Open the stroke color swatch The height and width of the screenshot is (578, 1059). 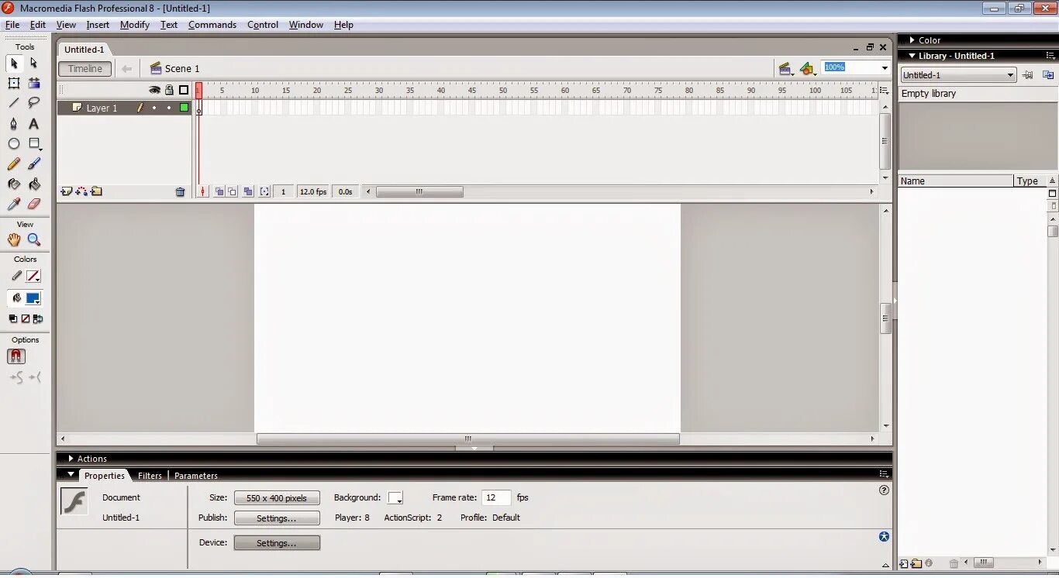33,276
